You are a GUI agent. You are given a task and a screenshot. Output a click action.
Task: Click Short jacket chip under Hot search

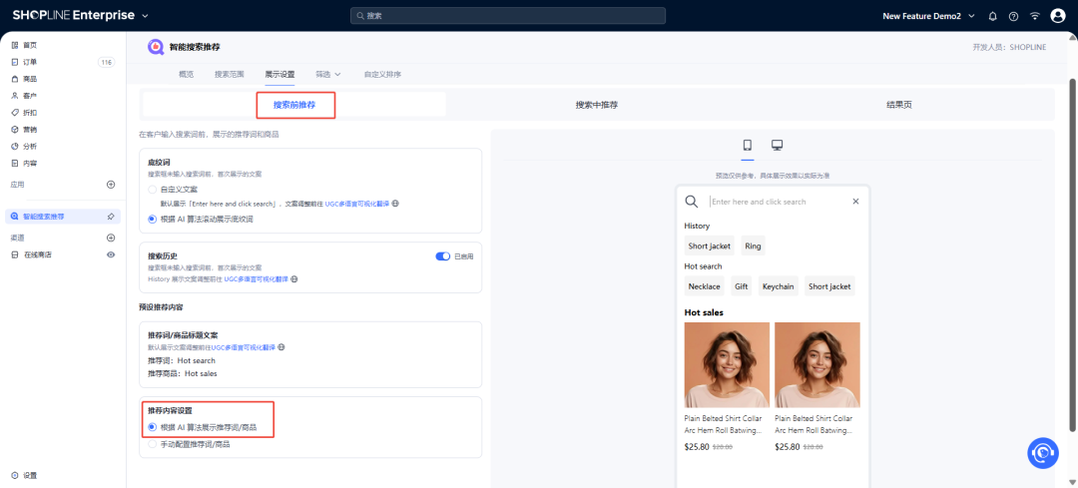point(829,286)
